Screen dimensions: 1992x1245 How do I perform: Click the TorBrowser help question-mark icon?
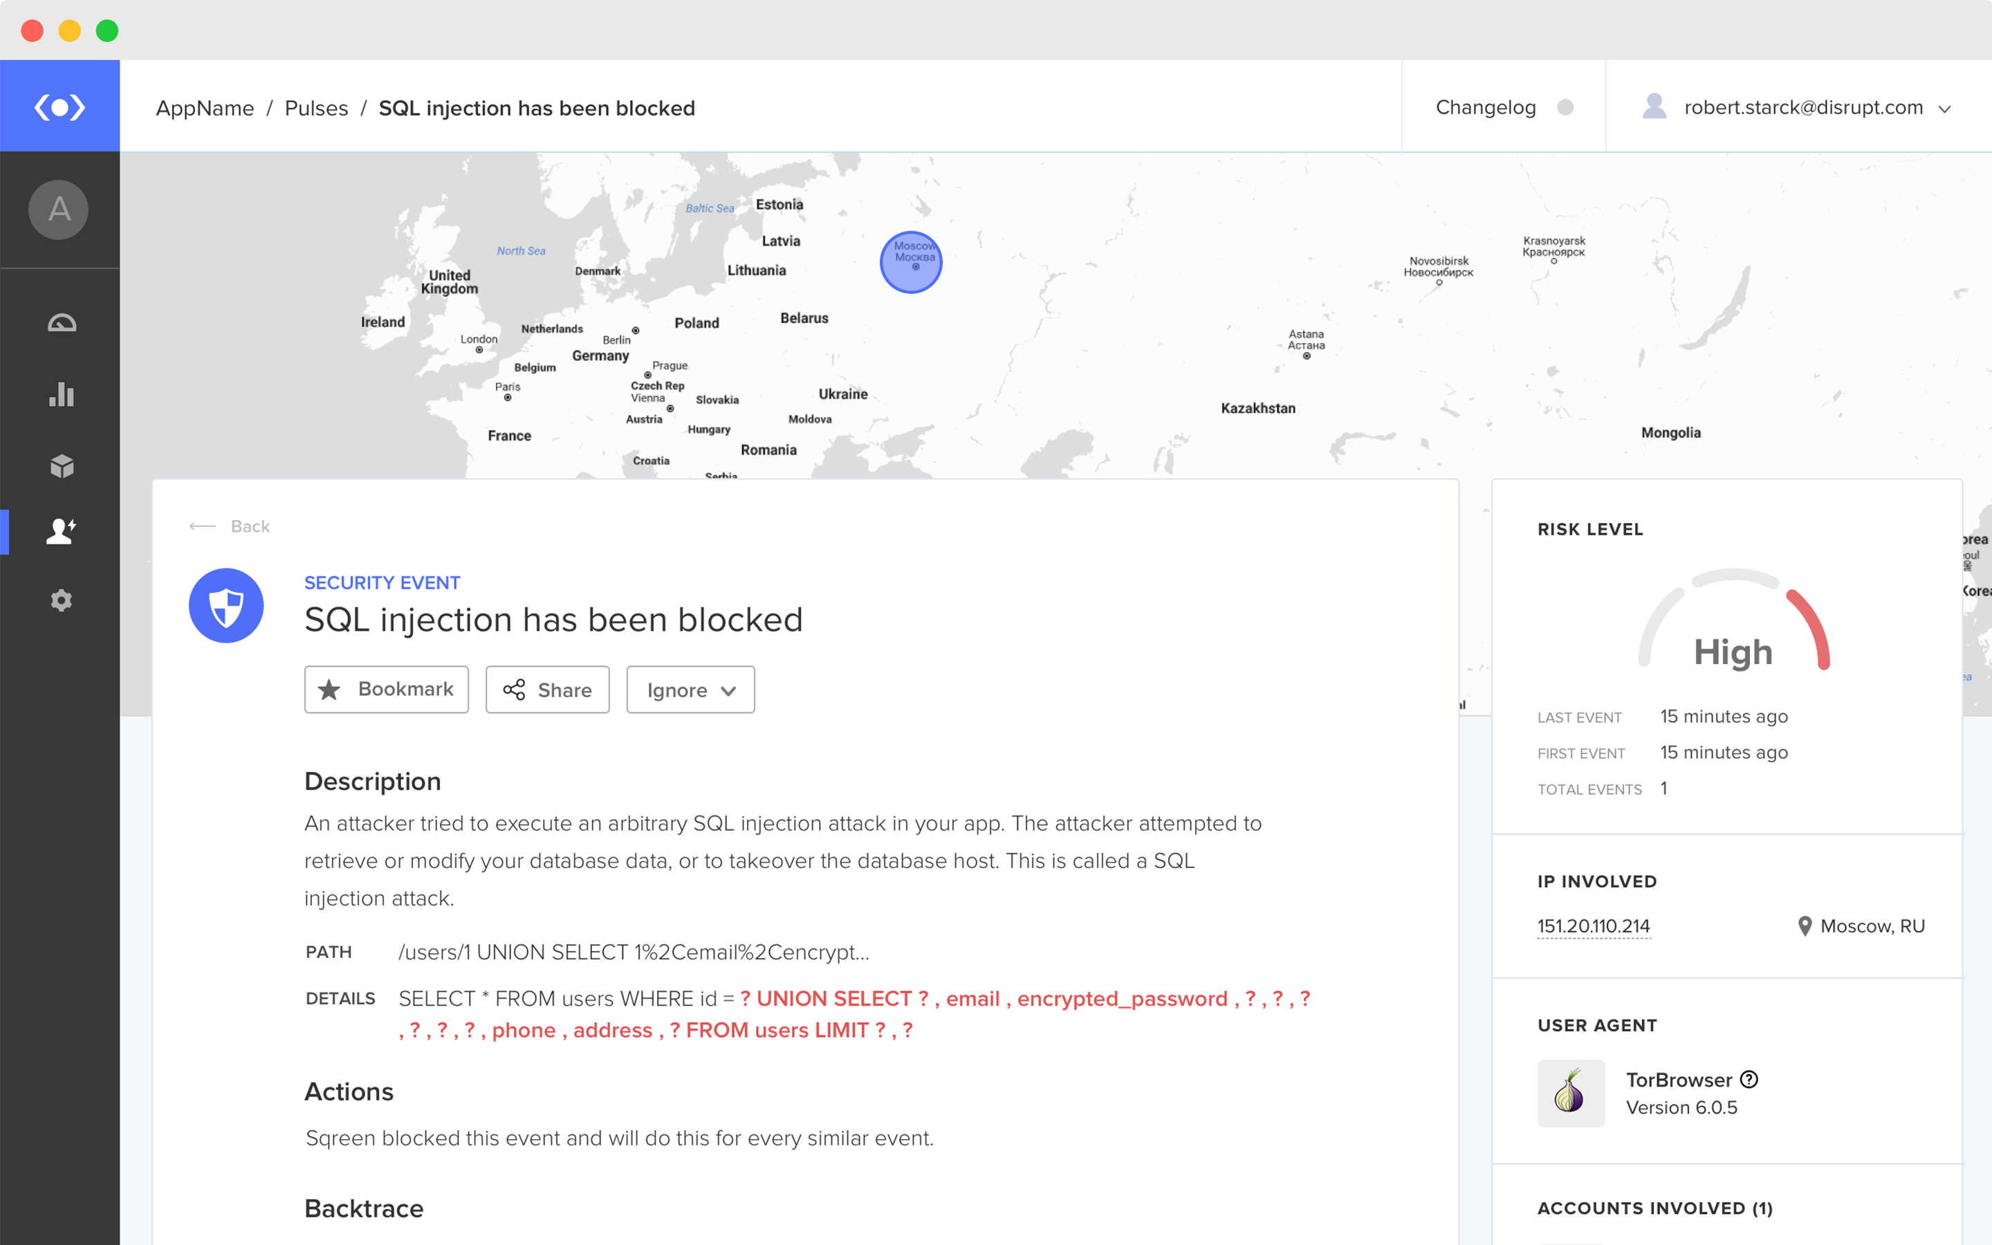pos(1749,1079)
